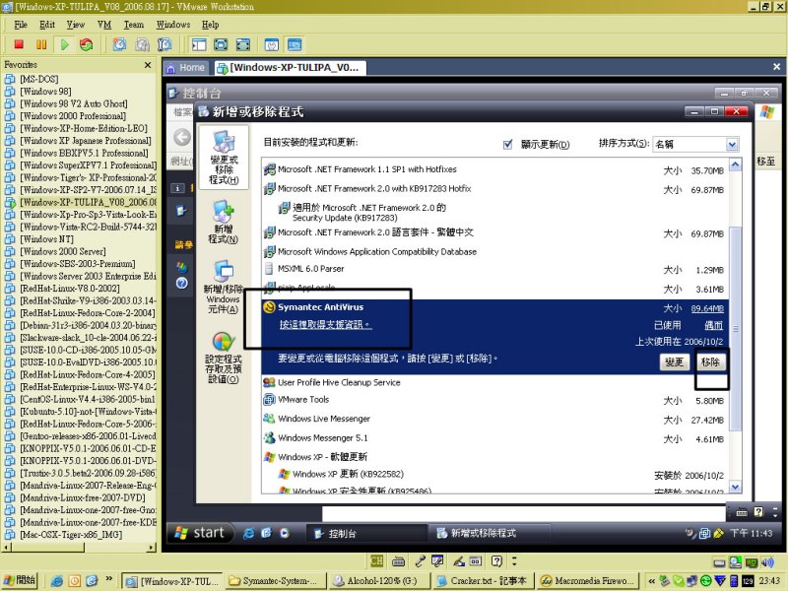Click the Reset virtual machine icon
788x591 pixels.
tap(87, 44)
